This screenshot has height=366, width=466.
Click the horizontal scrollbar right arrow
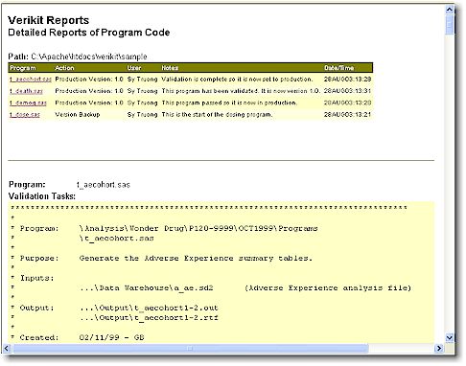click(439, 348)
